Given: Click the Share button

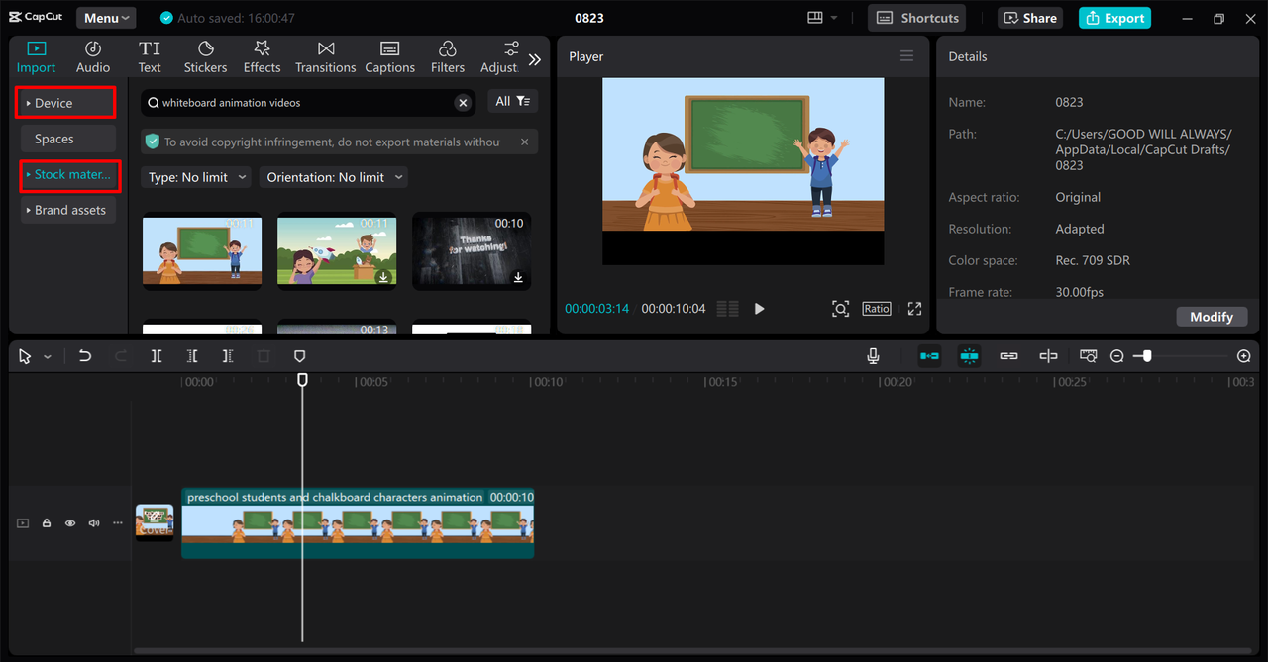Looking at the screenshot, I should [x=1030, y=18].
